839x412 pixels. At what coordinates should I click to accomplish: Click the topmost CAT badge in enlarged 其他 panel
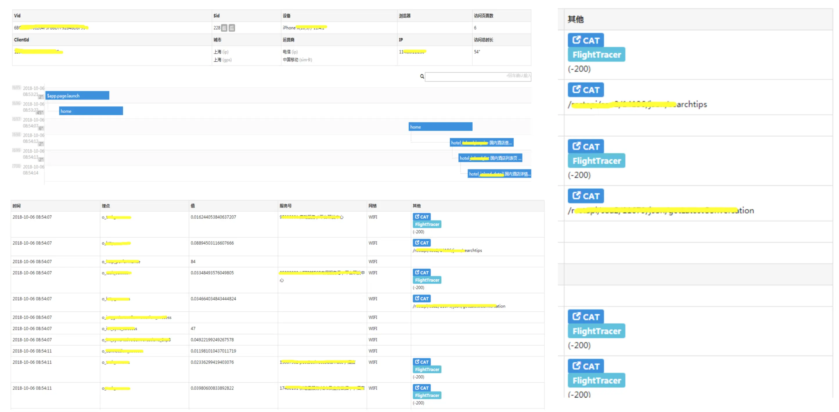585,40
